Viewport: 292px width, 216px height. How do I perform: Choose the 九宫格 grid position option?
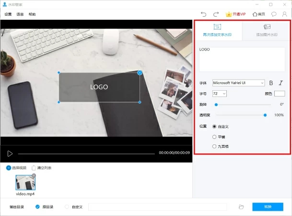pyautogui.click(x=214, y=146)
